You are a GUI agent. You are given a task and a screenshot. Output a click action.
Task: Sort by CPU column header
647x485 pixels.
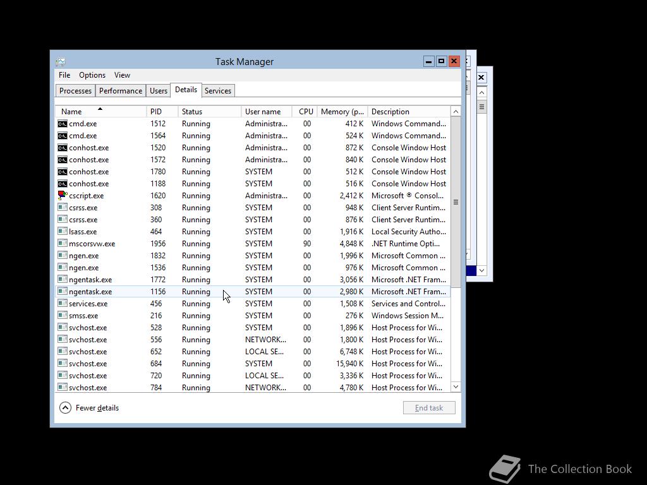coord(305,112)
